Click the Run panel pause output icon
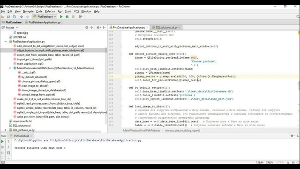Screen dimensions: 300x169 pyautogui.click(x=2, y=153)
